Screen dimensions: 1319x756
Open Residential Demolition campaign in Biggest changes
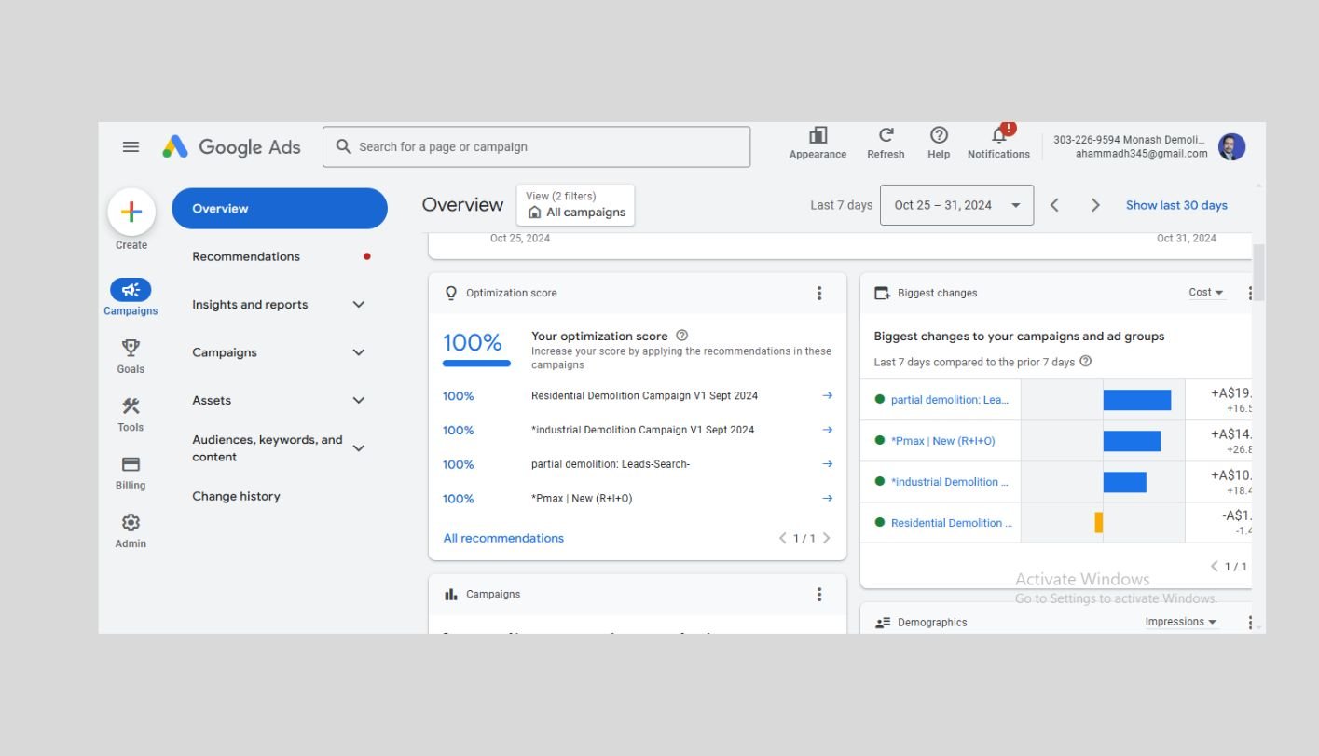click(x=952, y=523)
